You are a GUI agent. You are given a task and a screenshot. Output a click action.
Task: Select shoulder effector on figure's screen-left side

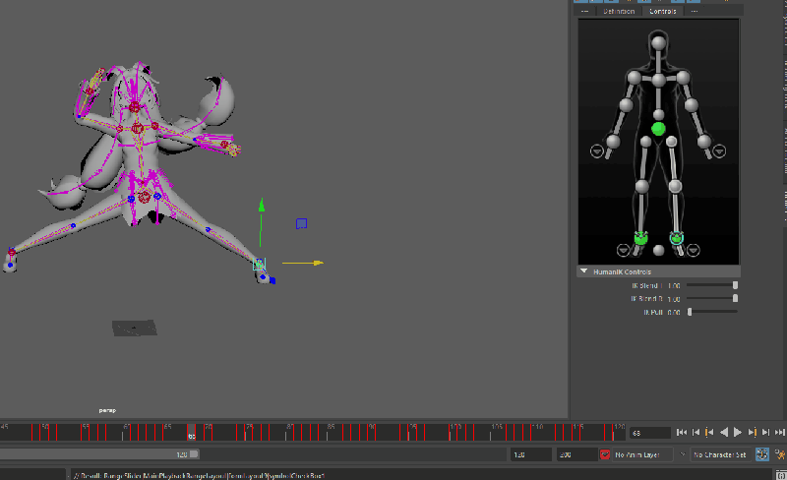coord(635,78)
